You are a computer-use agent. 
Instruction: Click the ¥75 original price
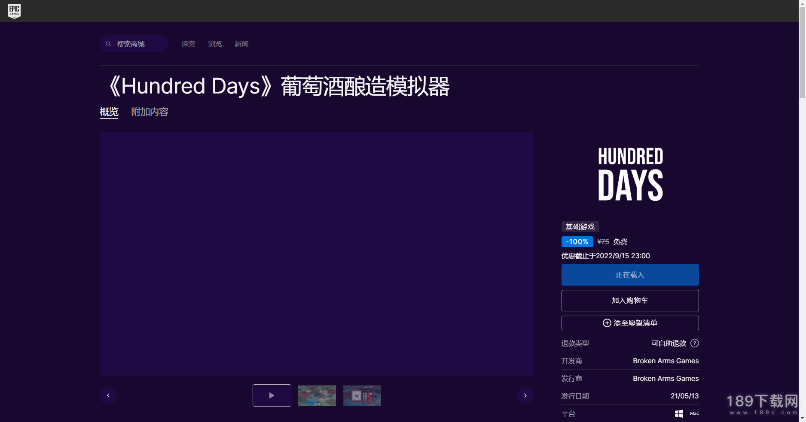(x=603, y=242)
